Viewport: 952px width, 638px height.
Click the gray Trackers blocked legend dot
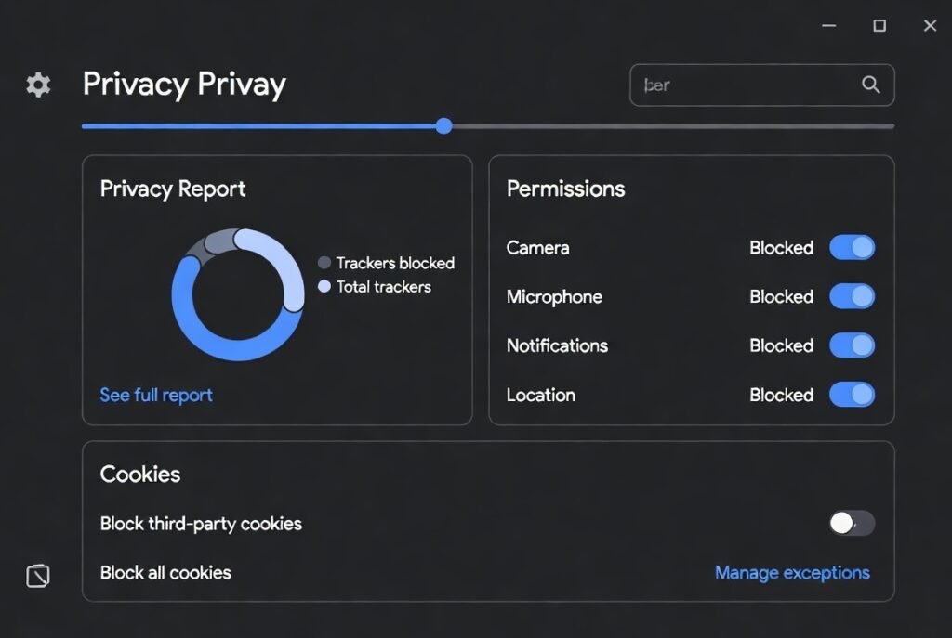tap(324, 263)
